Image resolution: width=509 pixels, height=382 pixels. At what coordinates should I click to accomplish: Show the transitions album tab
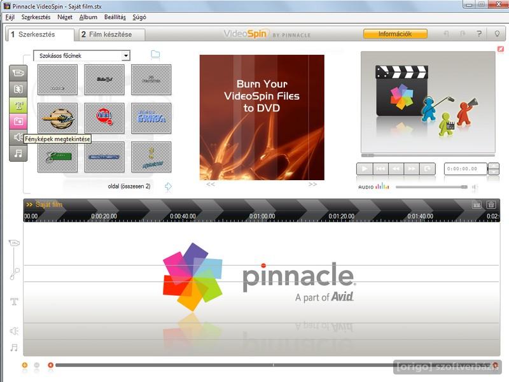coord(18,89)
